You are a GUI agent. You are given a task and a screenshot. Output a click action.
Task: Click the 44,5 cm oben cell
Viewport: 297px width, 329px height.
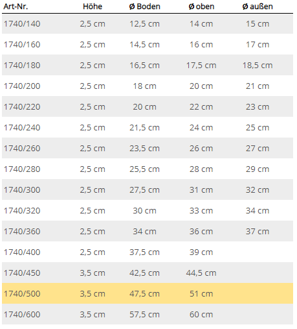pos(201,273)
